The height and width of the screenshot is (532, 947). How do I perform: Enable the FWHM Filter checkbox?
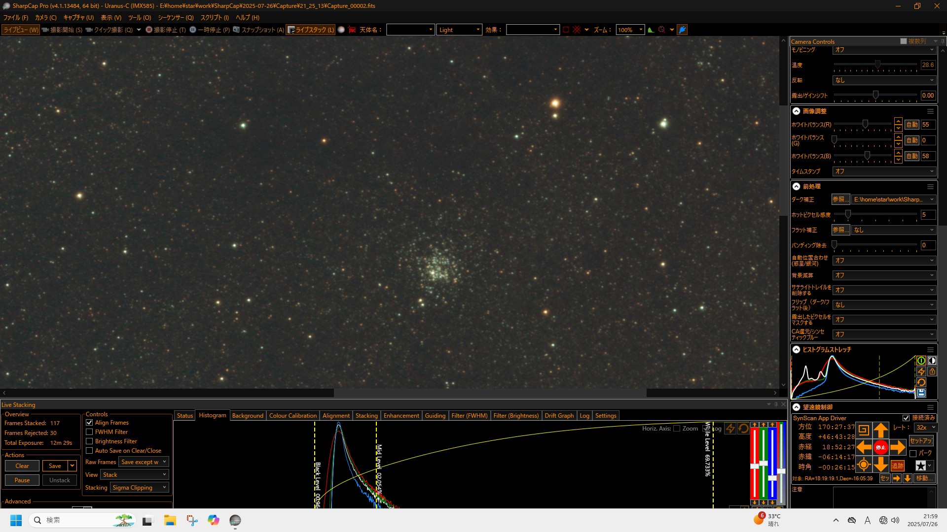tap(89, 432)
